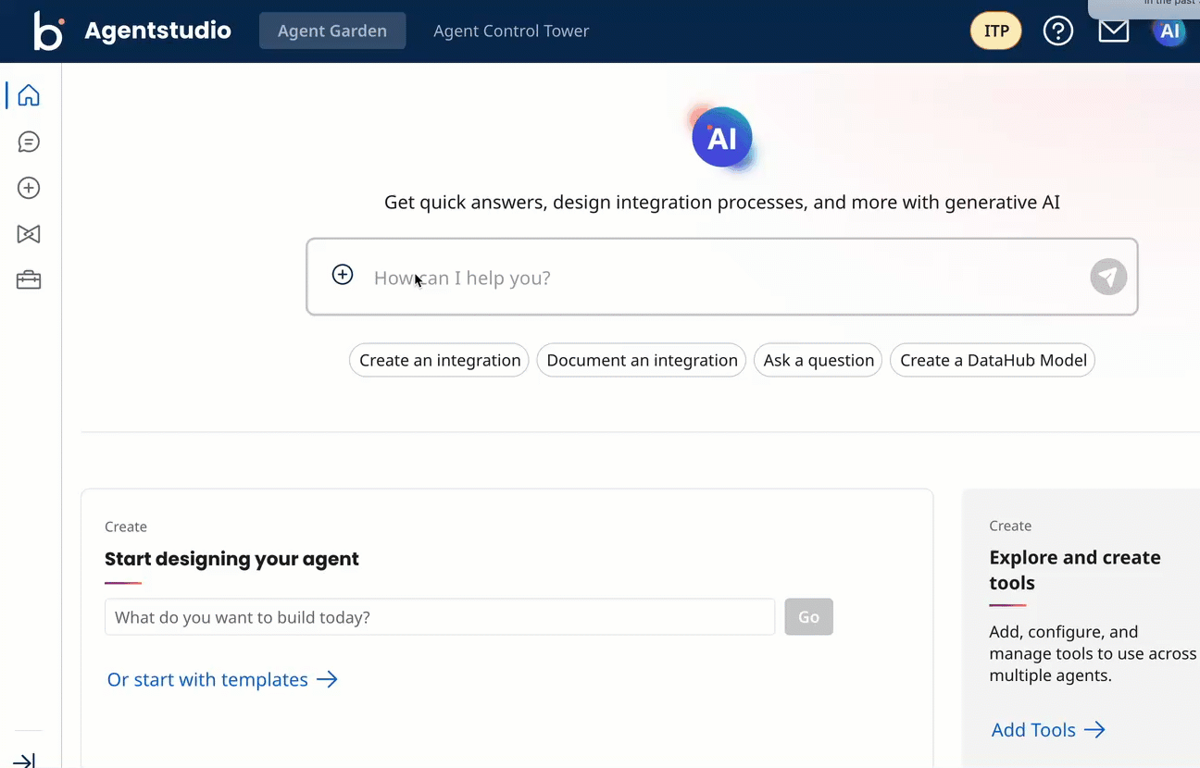Viewport: 1200px width, 768px height.
Task: Click the Create a DataHub Model chip
Action: point(993,360)
